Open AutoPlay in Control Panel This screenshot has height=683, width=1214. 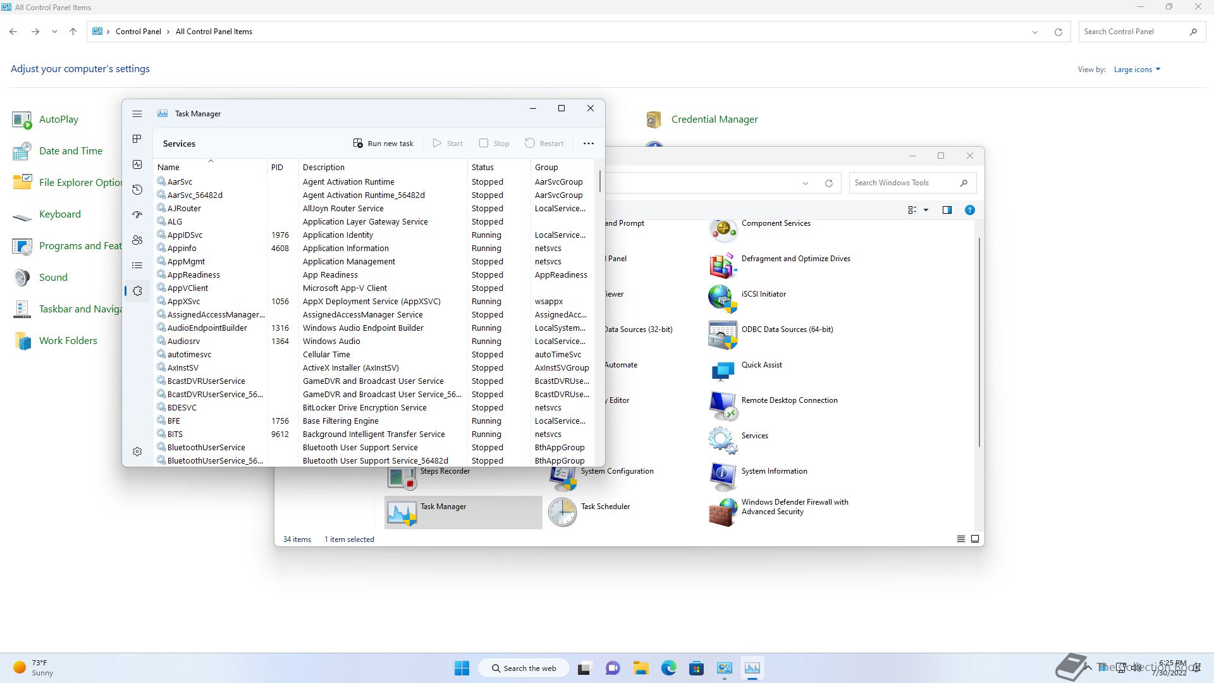tap(46, 119)
